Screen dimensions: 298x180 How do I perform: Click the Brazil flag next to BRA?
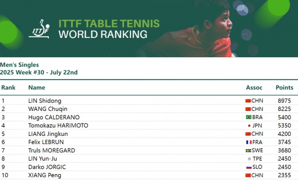coord(249,117)
